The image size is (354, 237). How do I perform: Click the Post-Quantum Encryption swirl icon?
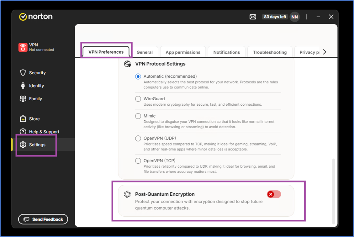[x=128, y=194]
